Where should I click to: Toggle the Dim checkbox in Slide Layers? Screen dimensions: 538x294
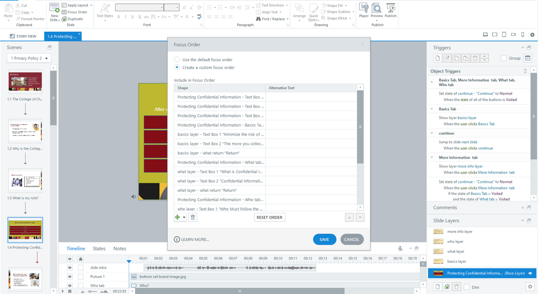point(467,286)
